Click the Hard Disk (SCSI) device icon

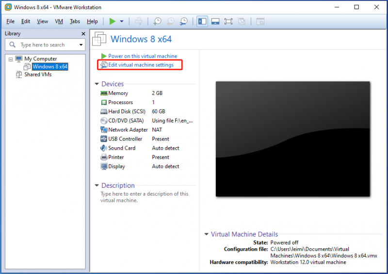point(104,111)
